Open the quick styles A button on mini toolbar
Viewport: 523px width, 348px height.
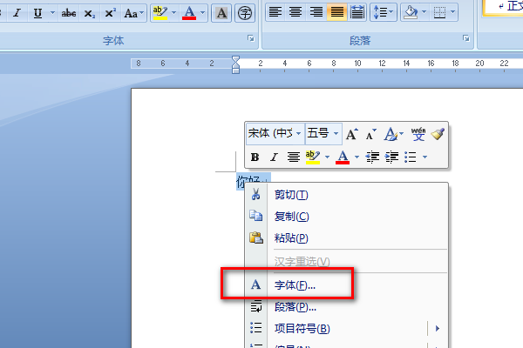click(x=394, y=134)
